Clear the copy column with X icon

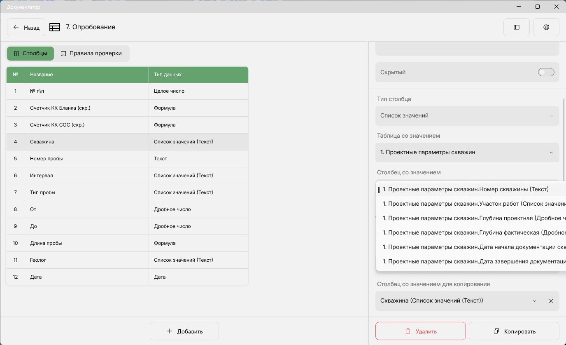pyautogui.click(x=551, y=301)
